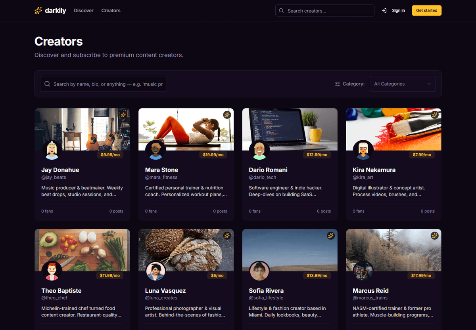Click the sign-in arrow icon

(x=384, y=11)
